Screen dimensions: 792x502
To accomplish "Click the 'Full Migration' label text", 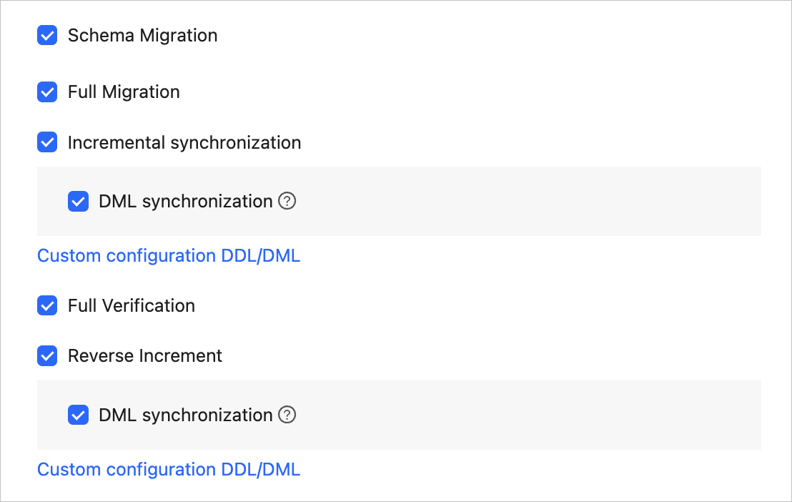I will pos(124,92).
